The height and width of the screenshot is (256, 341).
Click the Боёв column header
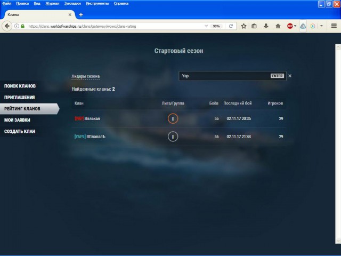[214, 103]
